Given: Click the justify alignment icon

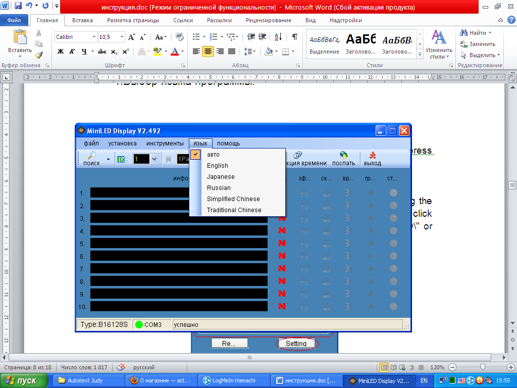Looking at the screenshot, I should [x=232, y=52].
